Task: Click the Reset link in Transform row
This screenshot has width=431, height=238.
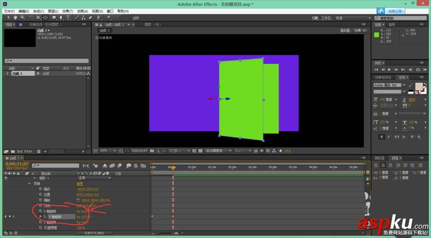Action: point(80,184)
